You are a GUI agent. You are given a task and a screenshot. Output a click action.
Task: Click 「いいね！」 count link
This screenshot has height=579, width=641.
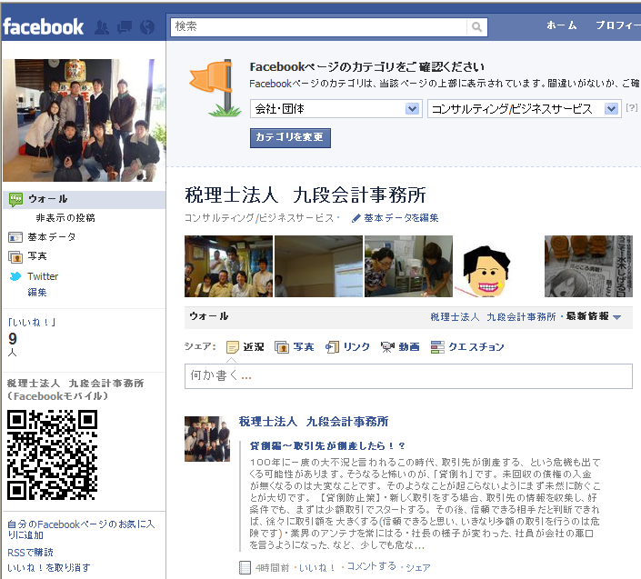pos(32,323)
